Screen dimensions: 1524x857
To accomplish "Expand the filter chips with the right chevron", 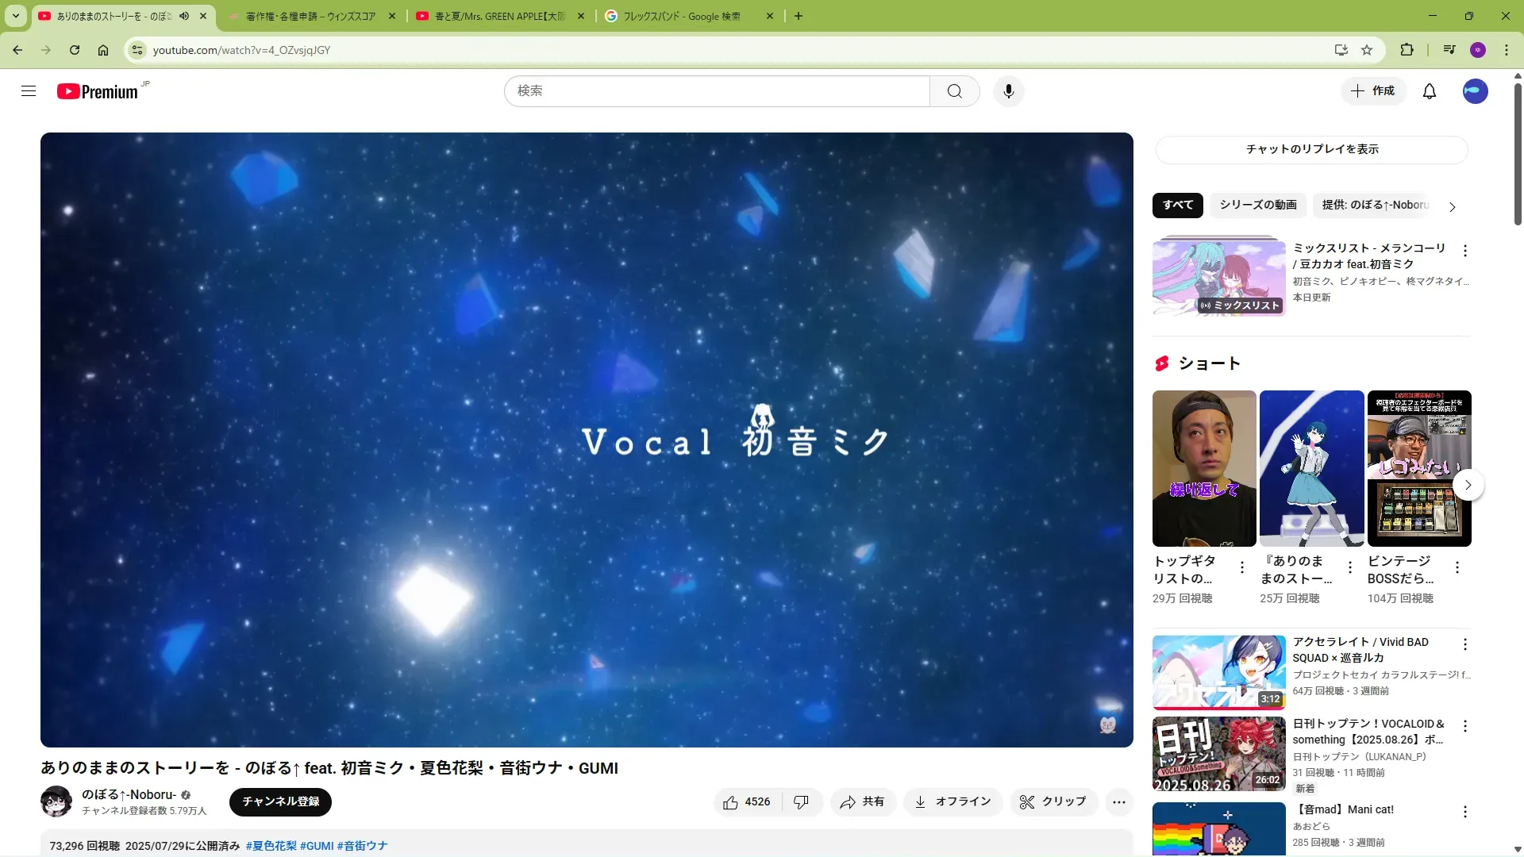I will [1452, 207].
